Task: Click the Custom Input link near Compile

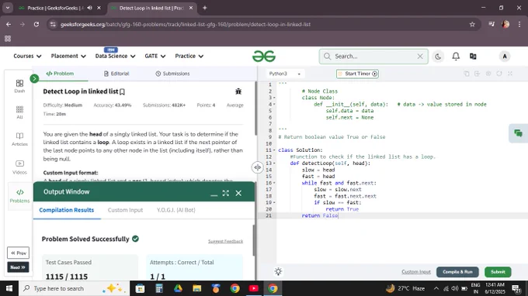Action: pos(416,272)
